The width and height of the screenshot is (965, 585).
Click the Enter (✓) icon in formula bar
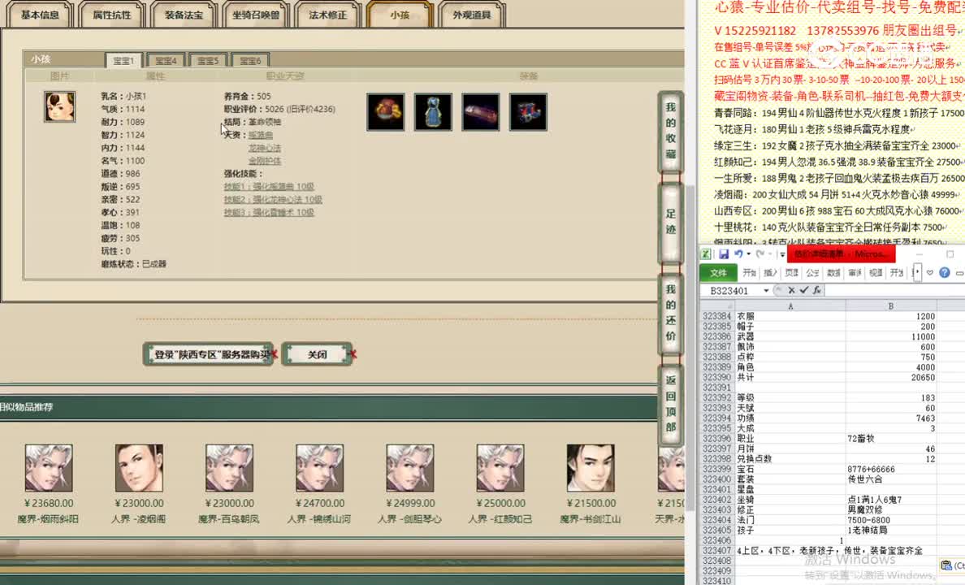(x=804, y=290)
